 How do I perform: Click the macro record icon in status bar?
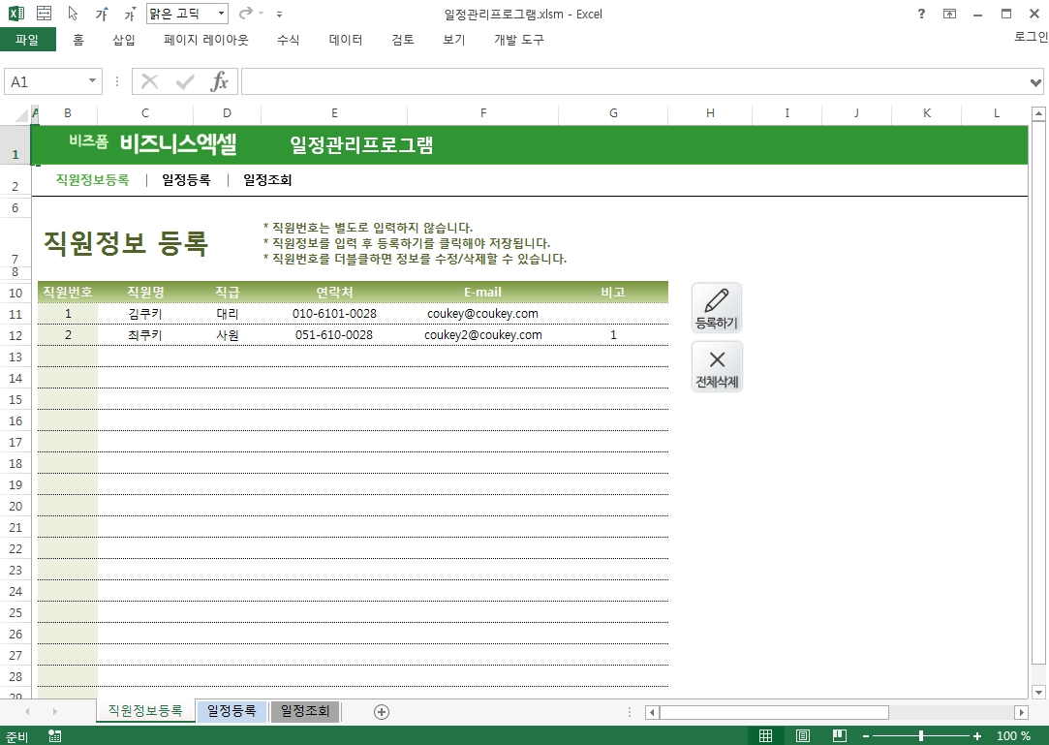click(55, 736)
